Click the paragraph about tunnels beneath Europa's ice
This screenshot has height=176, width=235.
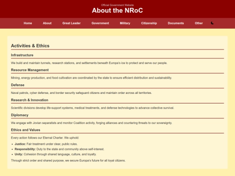pos(89,63)
